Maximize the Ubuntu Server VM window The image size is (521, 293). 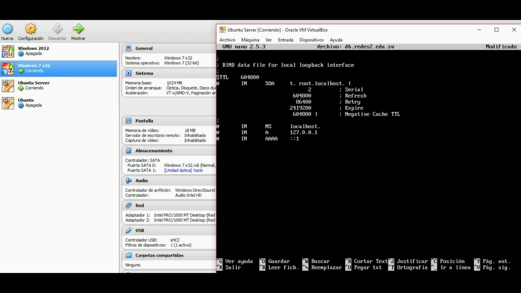coord(497,30)
